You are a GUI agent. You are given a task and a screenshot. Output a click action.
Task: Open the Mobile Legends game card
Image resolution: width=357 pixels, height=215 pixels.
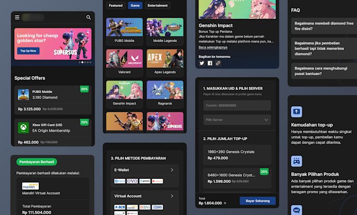pos(165,32)
